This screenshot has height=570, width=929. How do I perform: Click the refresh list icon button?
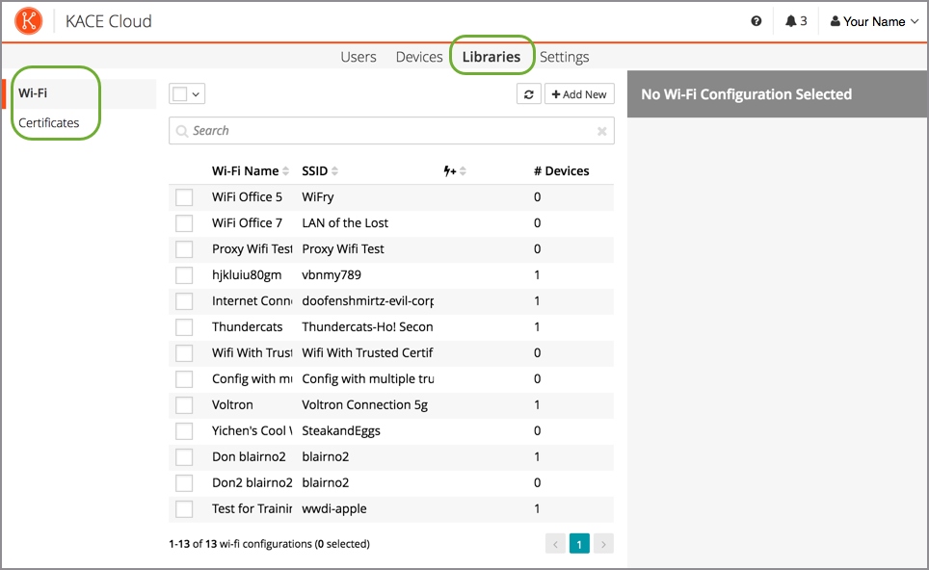coord(528,94)
